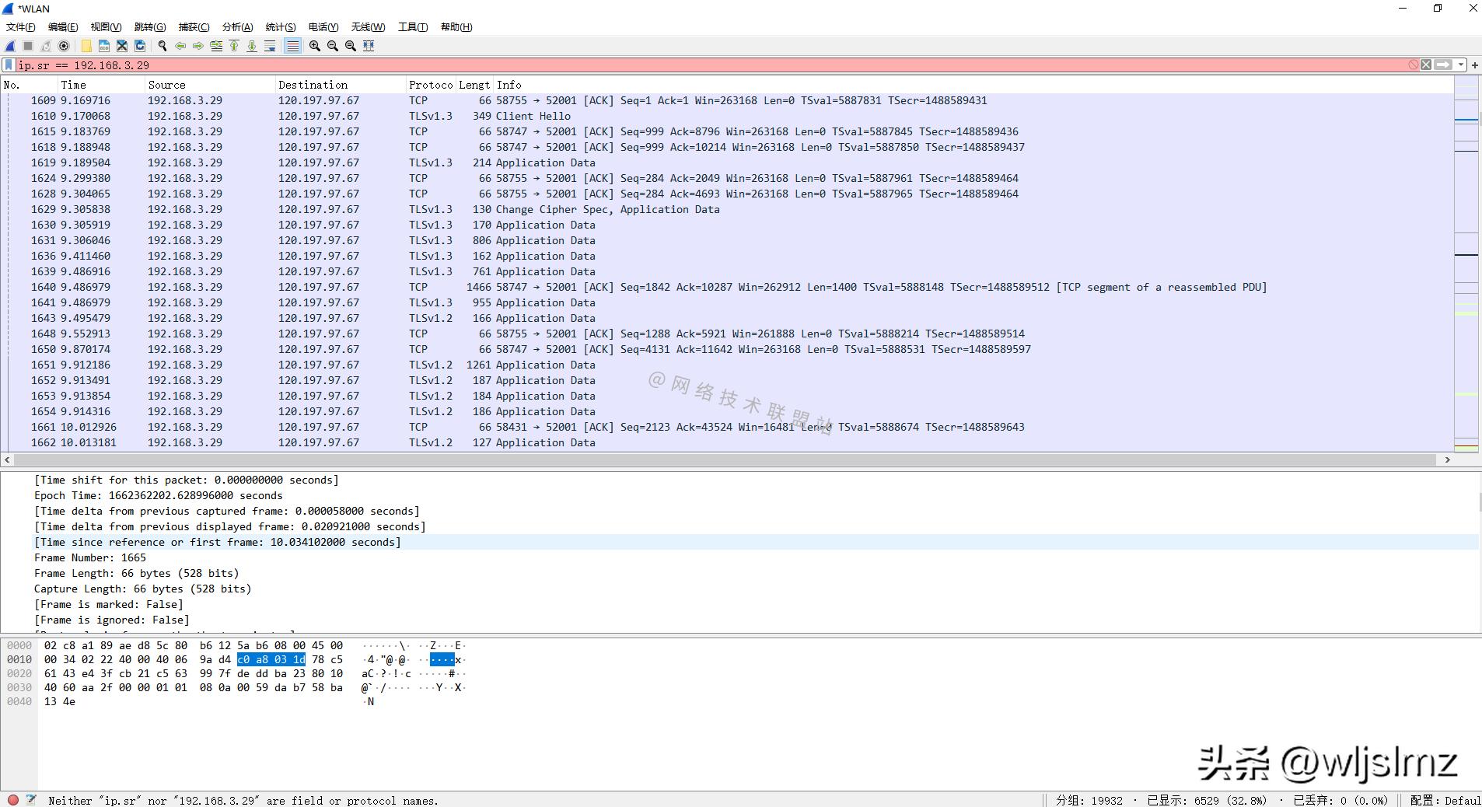Clear the display filter with X button
The height and width of the screenshot is (807, 1482).
point(1426,65)
